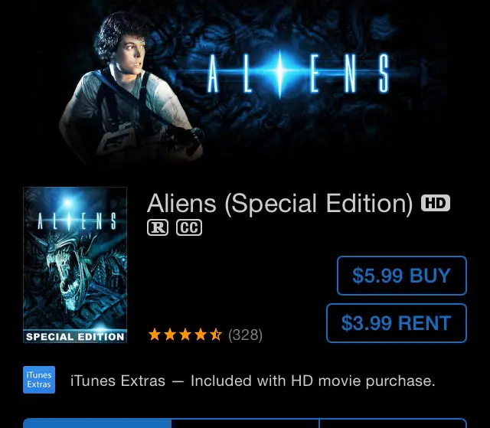Switch to the middle segment tab

[x=245, y=423]
